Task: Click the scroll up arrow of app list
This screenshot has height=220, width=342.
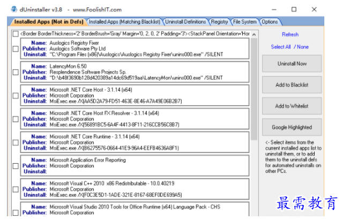Action: click(x=254, y=34)
